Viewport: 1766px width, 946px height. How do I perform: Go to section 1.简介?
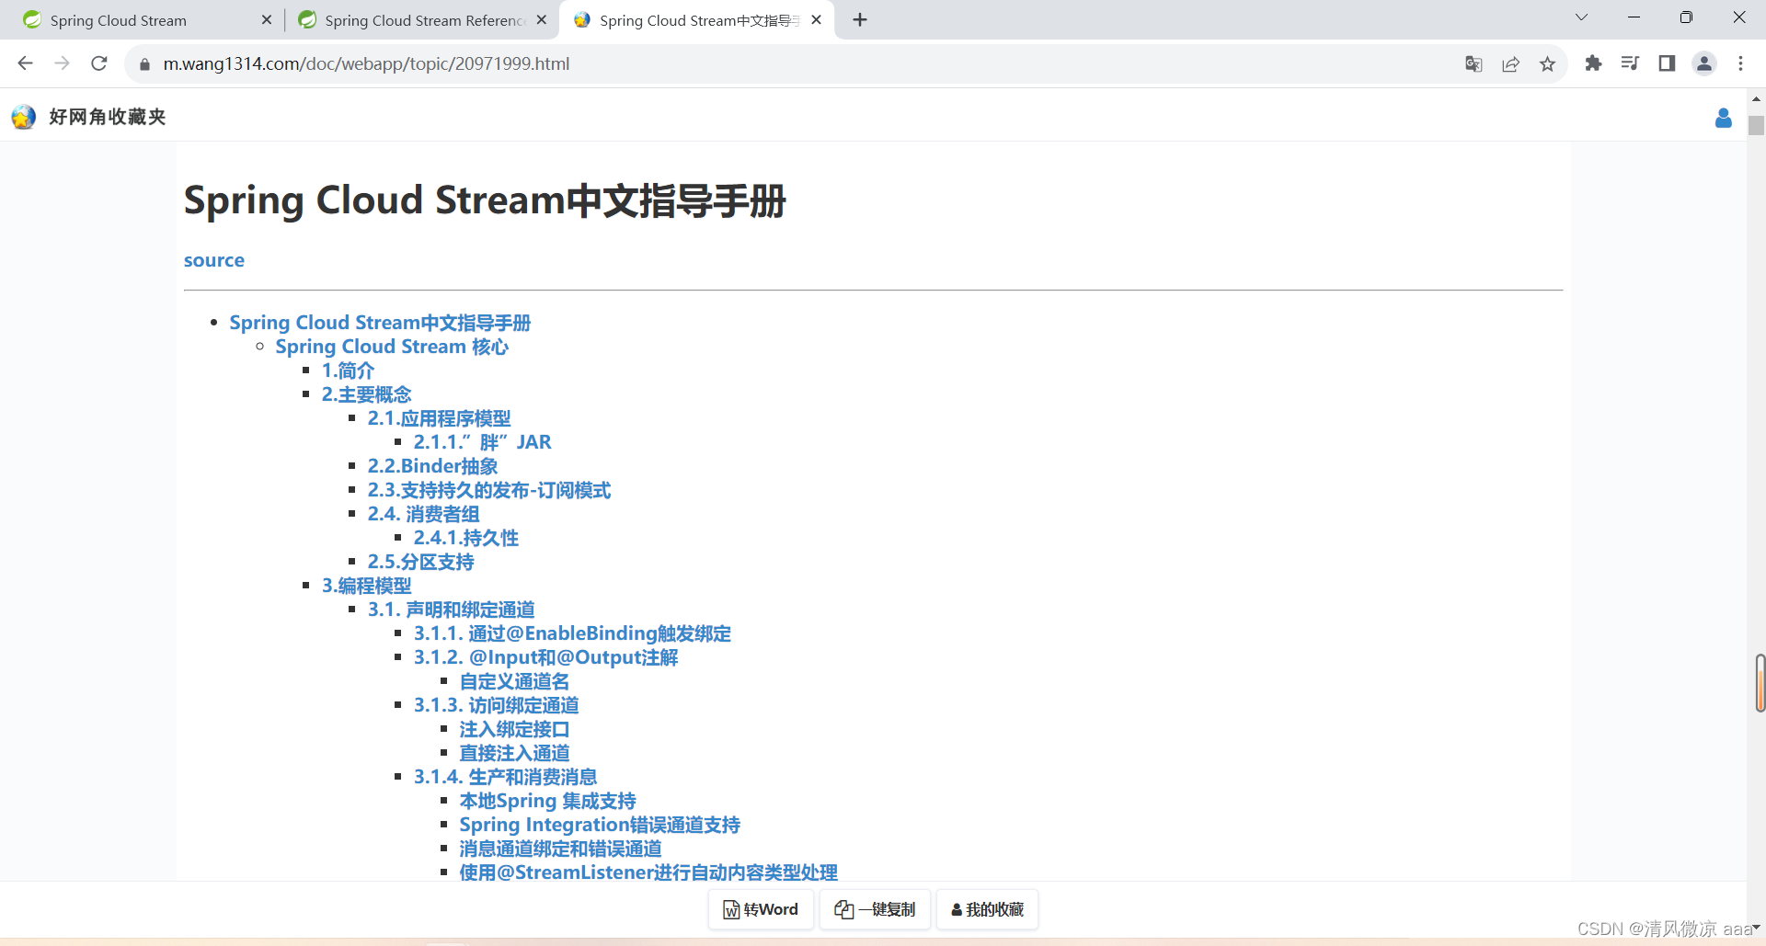348,370
